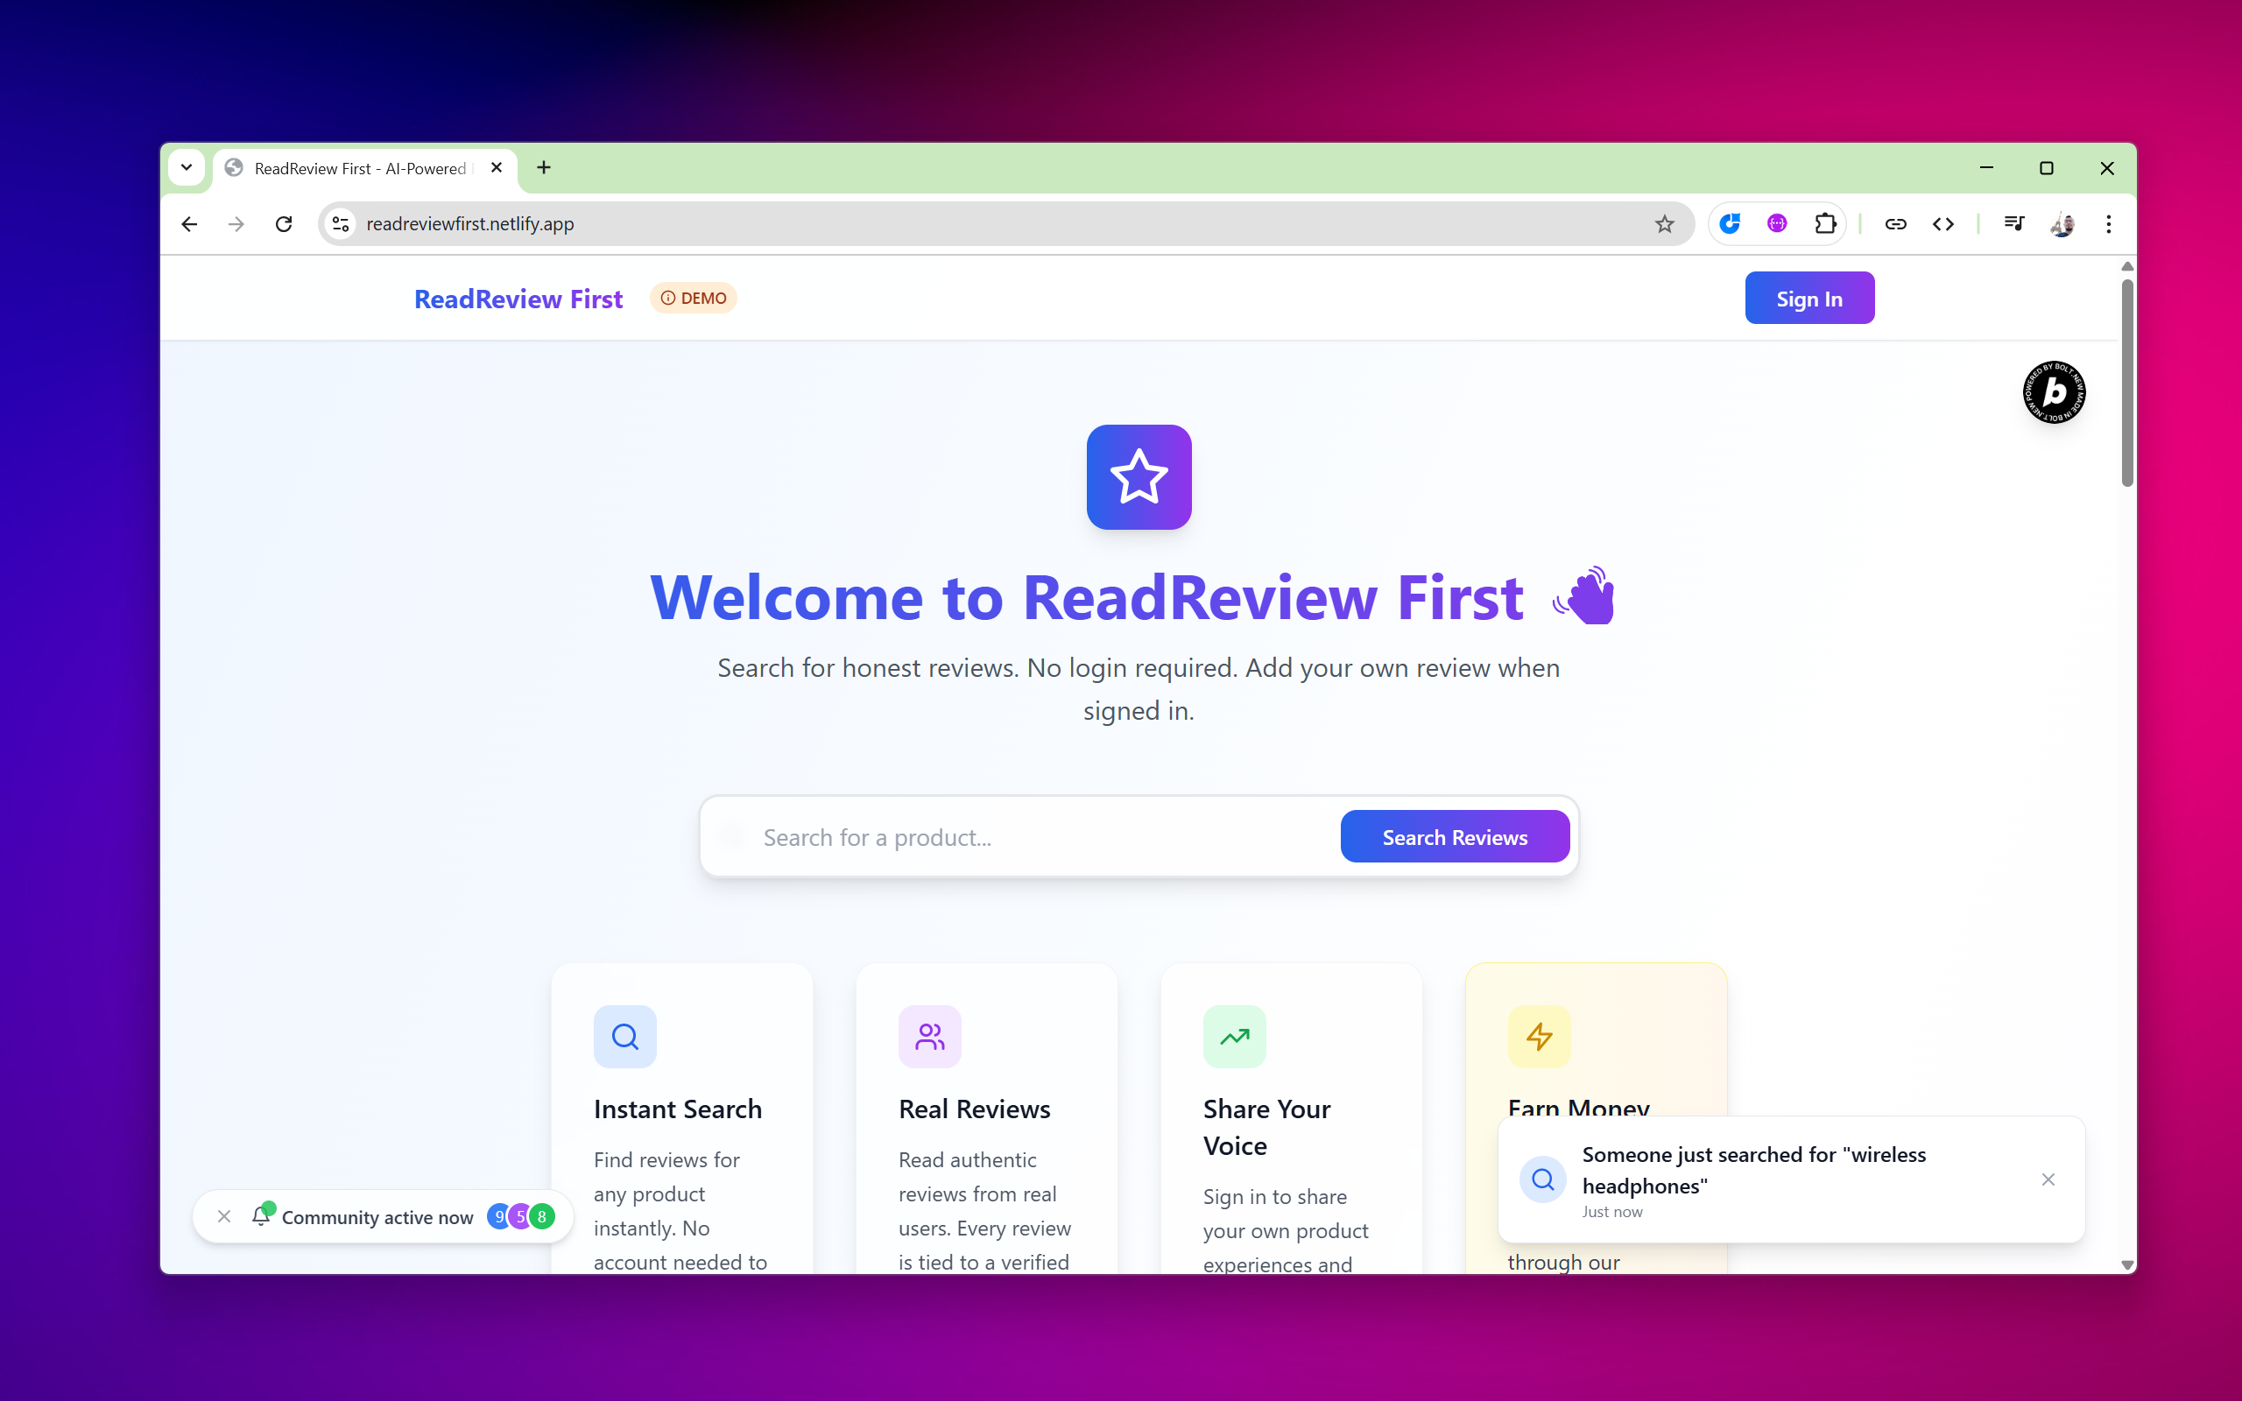The width and height of the screenshot is (2242, 1401).
Task: Dismiss the wireless headphones search notification
Action: pyautogui.click(x=2048, y=1179)
